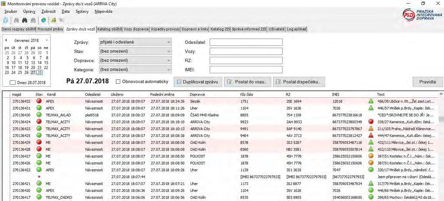Switch to Provozní změny tab

coord(51,29)
